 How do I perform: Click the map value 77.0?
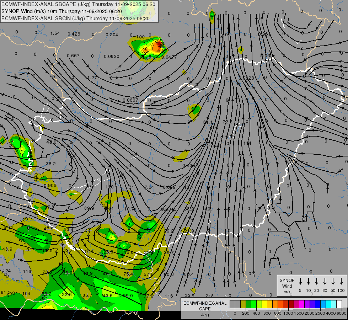tap(148, 296)
